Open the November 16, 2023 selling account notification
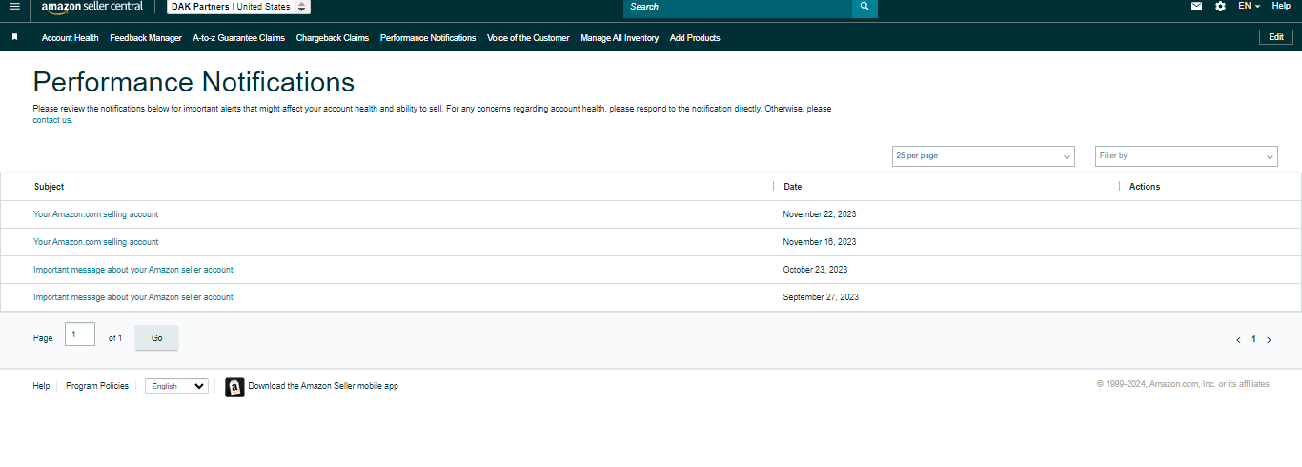Image resolution: width=1302 pixels, height=467 pixels. 96,242
